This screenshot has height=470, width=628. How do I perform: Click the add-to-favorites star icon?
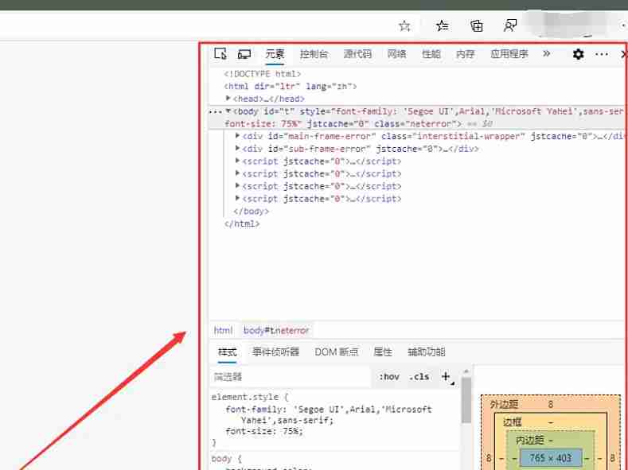click(404, 26)
